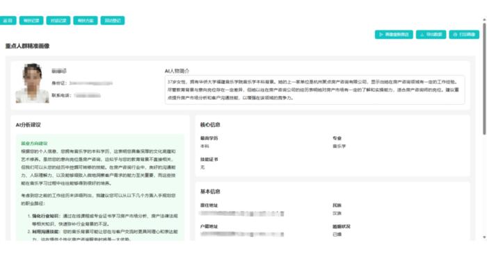Image resolution: width=487 pixels, height=254 pixels.
Task: Open the 帮扶方案 tab button
Action: click(x=86, y=20)
